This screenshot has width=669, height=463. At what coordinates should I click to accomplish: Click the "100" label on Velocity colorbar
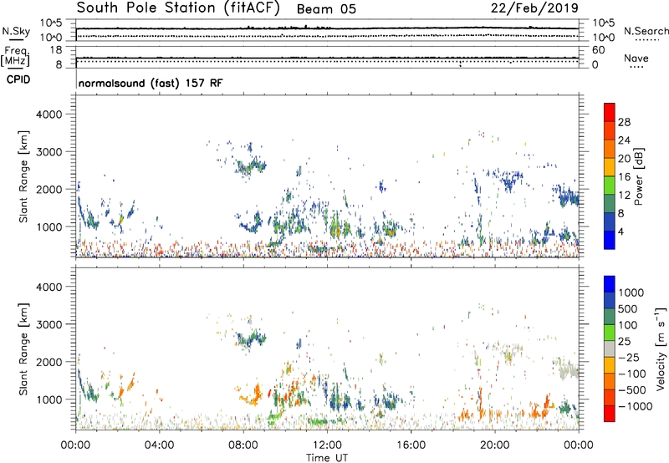[x=628, y=325]
